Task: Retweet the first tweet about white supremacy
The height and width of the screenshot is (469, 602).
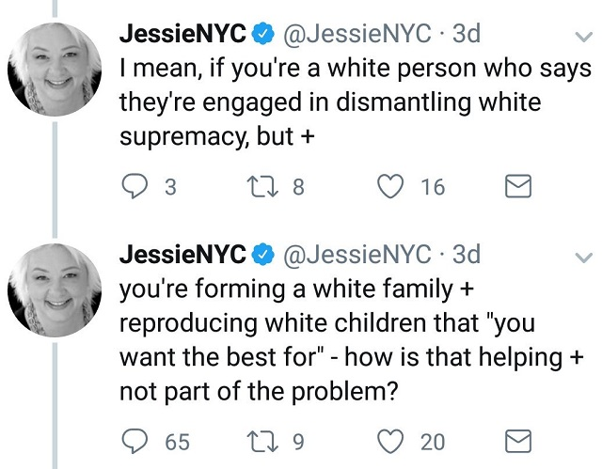Action: (x=262, y=186)
